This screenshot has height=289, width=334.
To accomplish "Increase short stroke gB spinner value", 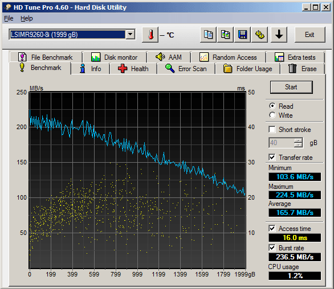I will tap(298, 141).
